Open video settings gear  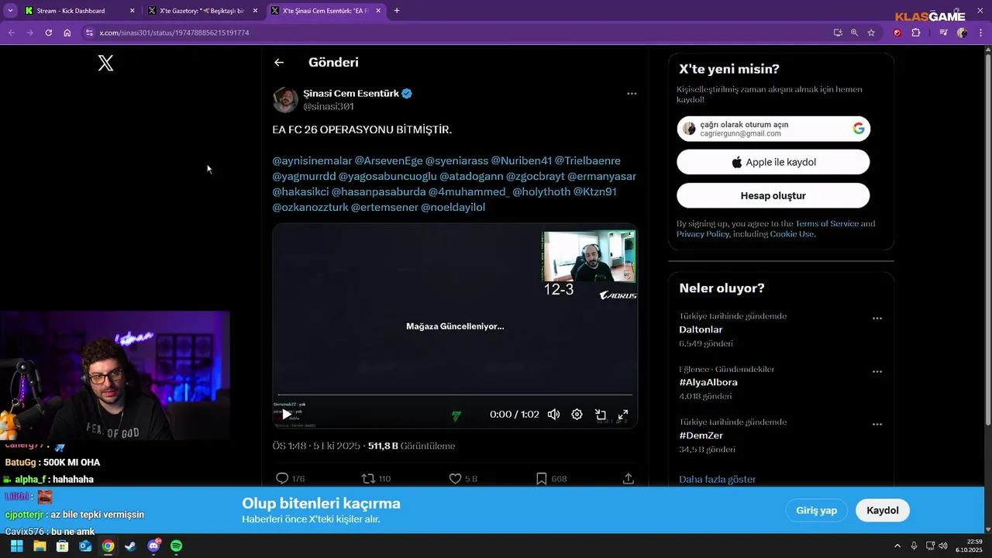click(577, 415)
